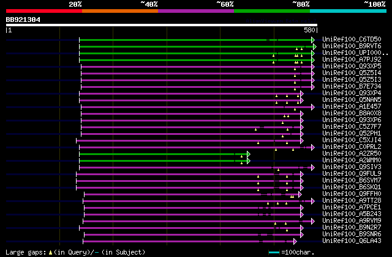This screenshot has width=392, height=257.
Task: Click purple arrowhead ending Q9FFH0 alignment
Action: 300,195
